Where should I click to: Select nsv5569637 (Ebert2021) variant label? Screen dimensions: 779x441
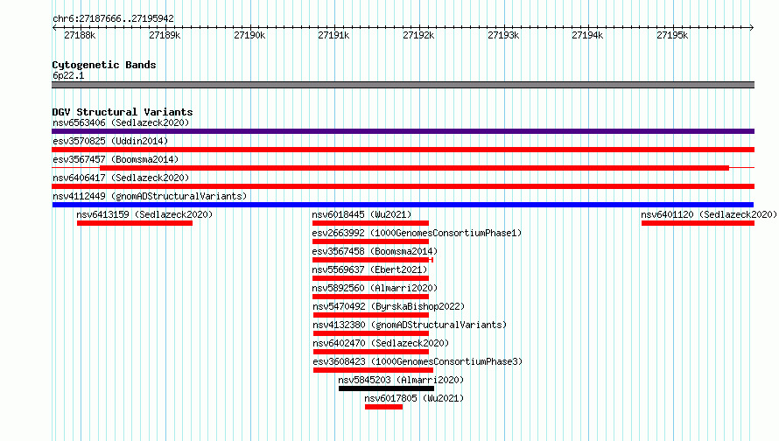[369, 269]
